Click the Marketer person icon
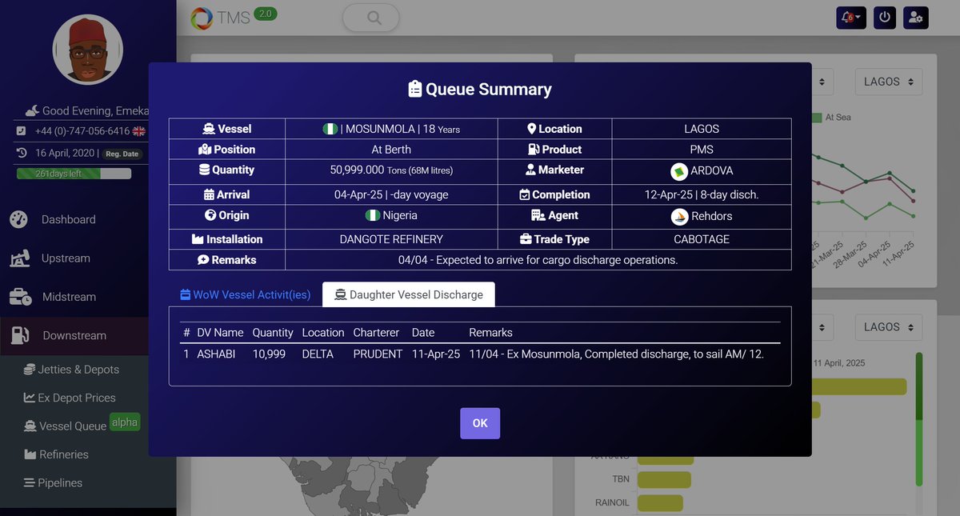This screenshot has height=516, width=960. coord(530,170)
